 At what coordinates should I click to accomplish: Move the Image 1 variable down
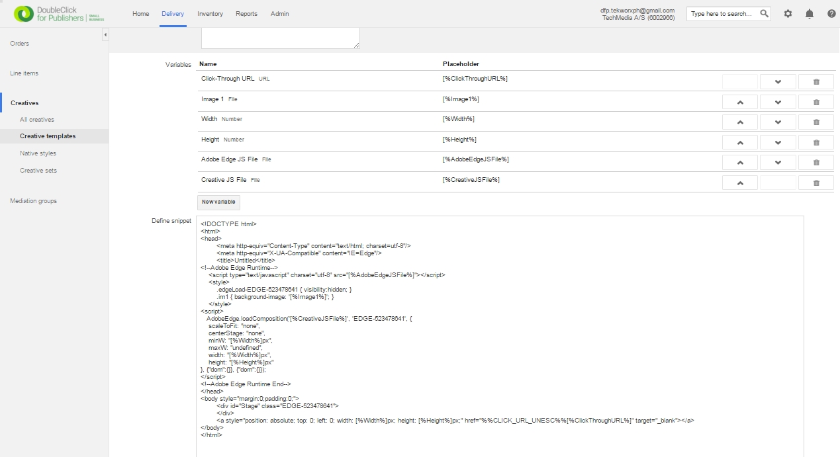pos(778,102)
